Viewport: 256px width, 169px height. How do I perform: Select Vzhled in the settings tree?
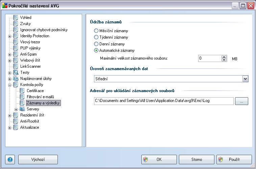(26, 18)
